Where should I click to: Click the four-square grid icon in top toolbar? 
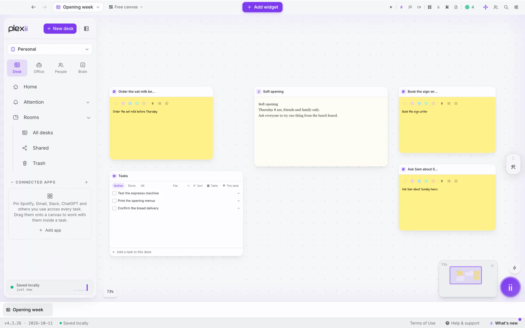pos(430,7)
